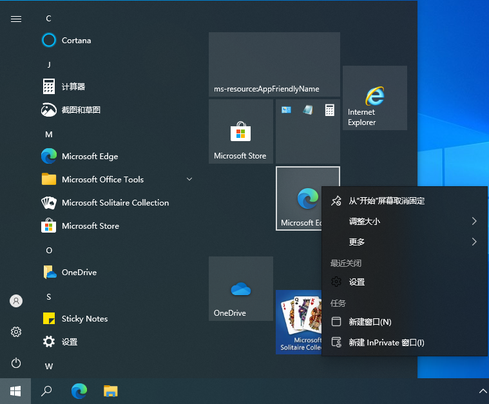Image resolution: width=489 pixels, height=404 pixels.
Task: Click the letter M group header
Action: tap(49, 135)
